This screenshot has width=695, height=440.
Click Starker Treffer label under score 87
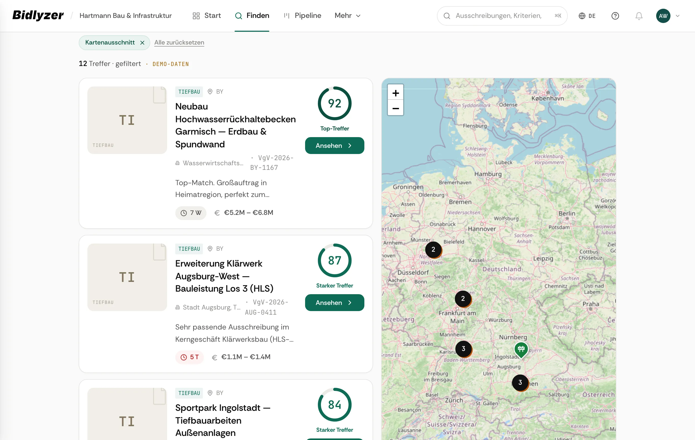click(x=334, y=285)
